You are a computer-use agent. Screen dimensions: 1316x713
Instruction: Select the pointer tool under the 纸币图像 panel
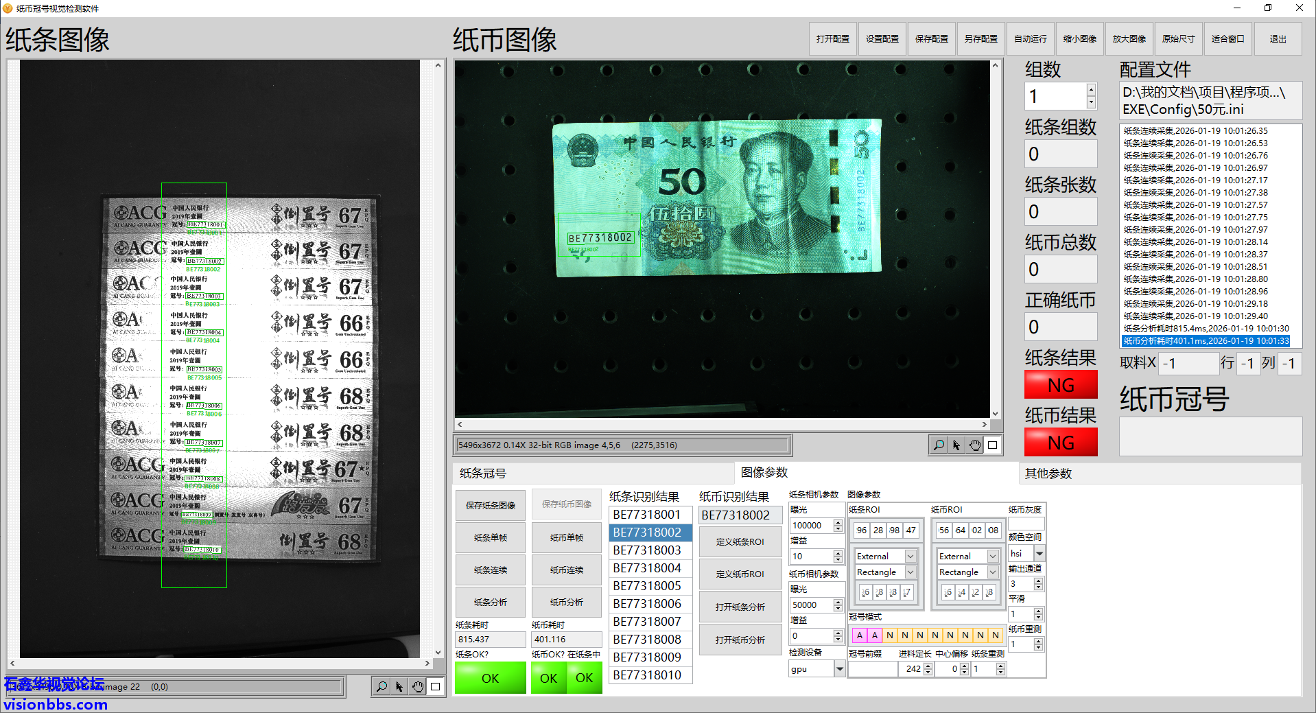tap(956, 445)
